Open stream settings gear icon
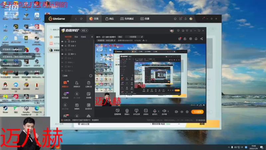266x150 pixels. click(x=187, y=112)
